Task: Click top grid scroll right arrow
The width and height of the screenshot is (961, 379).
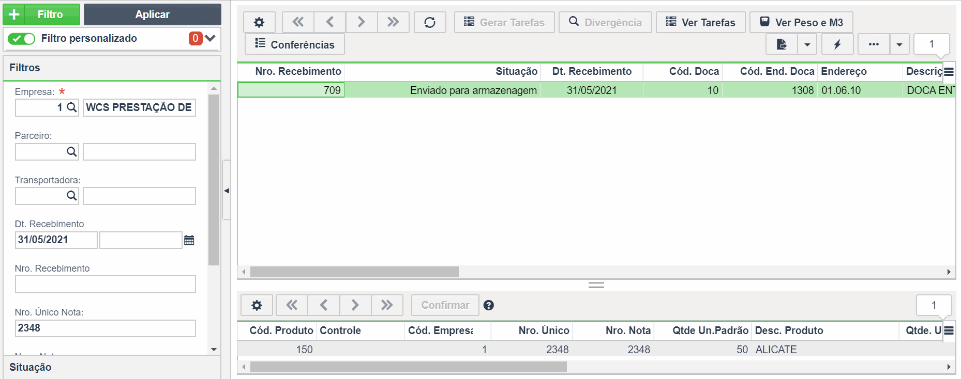Action: 949,272
